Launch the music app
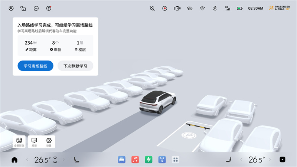The image size is (297, 167). click(x=135, y=160)
